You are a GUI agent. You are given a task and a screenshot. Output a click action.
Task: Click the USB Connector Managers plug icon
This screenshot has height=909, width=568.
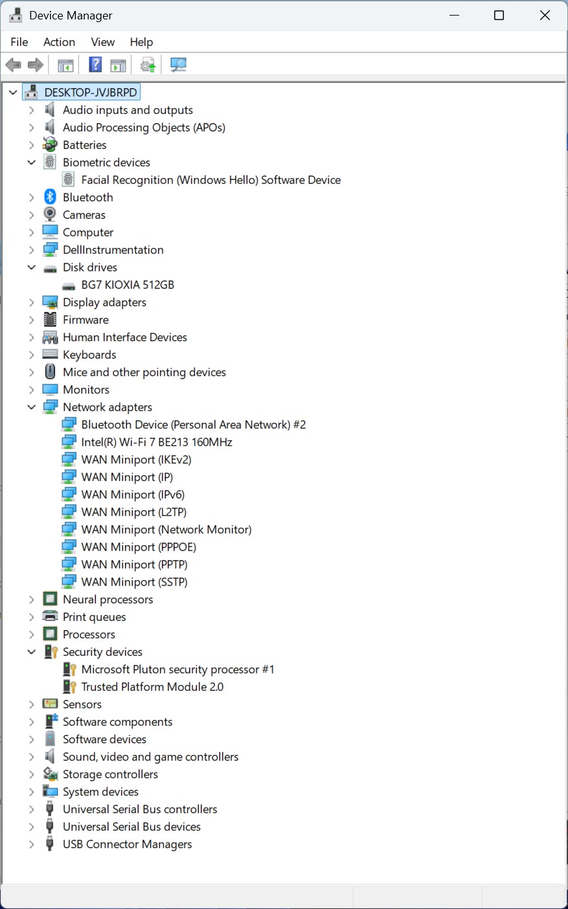[50, 844]
